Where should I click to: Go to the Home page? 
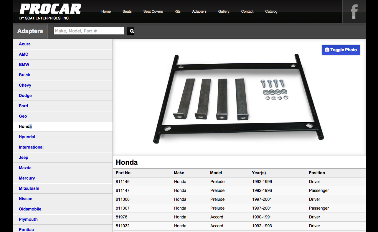tap(106, 11)
